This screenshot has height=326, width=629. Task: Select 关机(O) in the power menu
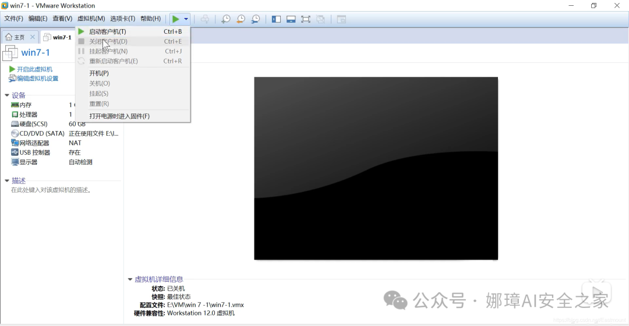[x=133, y=83]
